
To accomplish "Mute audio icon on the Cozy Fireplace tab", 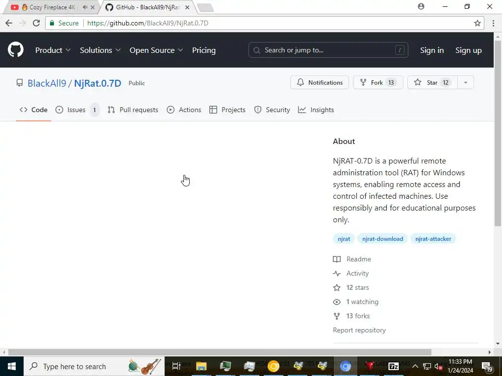I will tap(85, 7).
